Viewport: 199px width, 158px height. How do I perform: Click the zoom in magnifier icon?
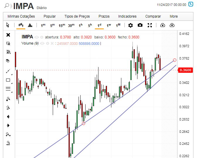[x=8, y=99]
